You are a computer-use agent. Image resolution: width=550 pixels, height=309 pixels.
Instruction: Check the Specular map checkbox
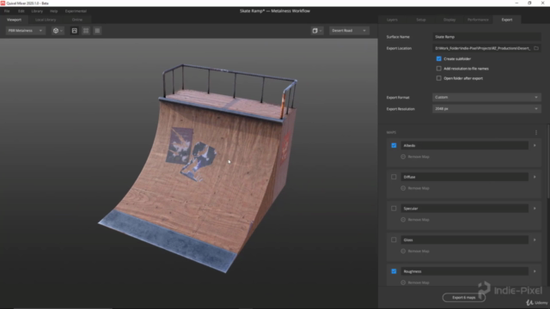pos(394,209)
